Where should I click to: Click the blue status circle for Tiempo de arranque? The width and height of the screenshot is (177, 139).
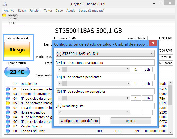(8, 94)
